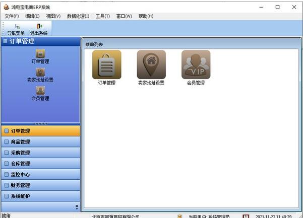
Task: Switch to the 系统维护 navigation group
Action: pyautogui.click(x=40, y=196)
